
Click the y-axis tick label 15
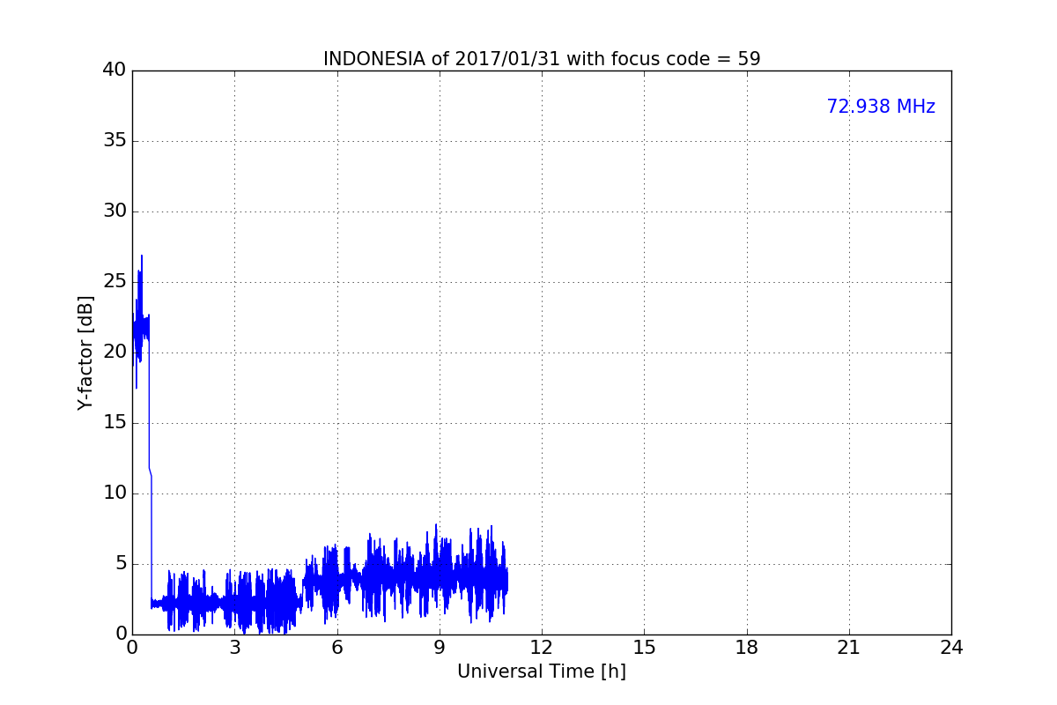(x=115, y=423)
